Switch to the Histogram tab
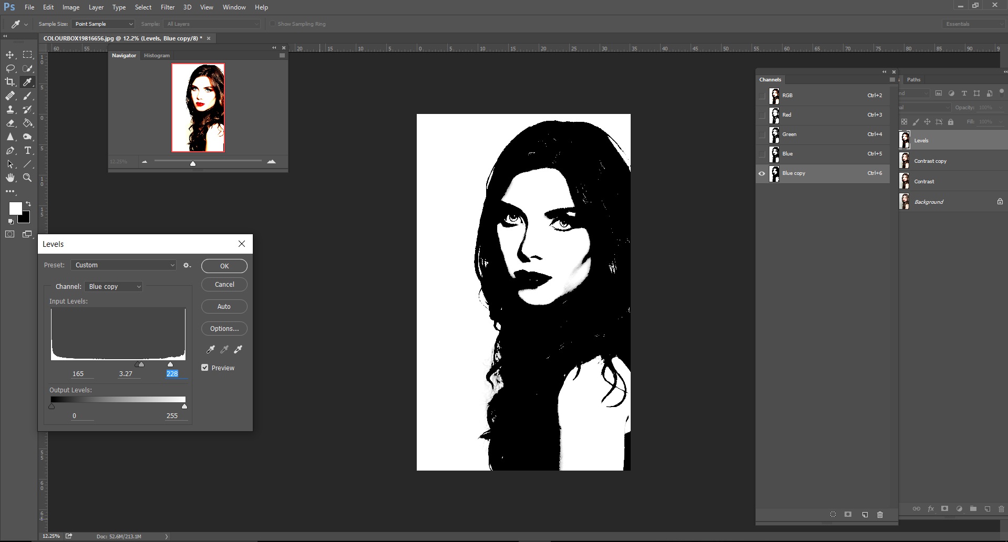 (x=157, y=55)
